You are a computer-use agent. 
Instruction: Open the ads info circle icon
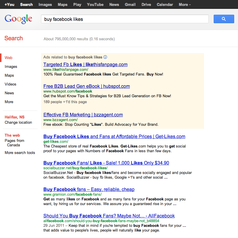(x=105, y=57)
